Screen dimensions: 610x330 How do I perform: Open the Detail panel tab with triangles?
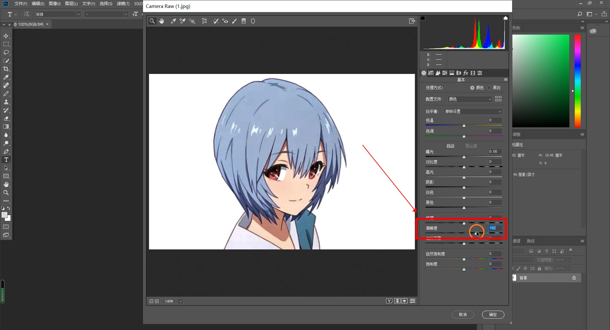pyautogui.click(x=438, y=73)
